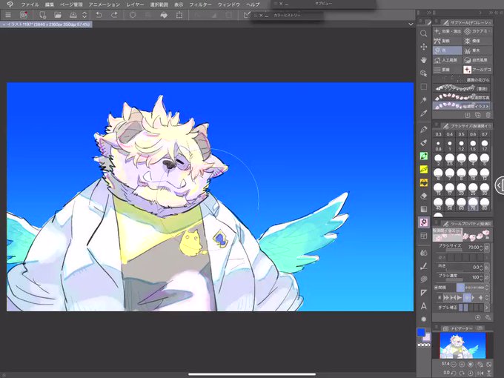
Task: Select the yellow scribble brush tool
Action: point(424,170)
